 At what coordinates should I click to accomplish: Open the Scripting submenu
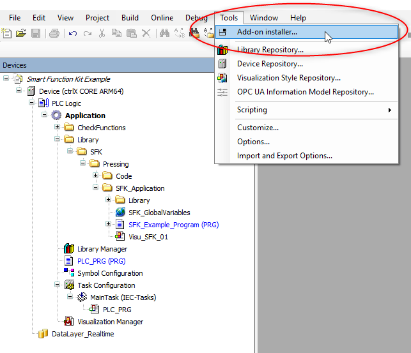[306, 110]
